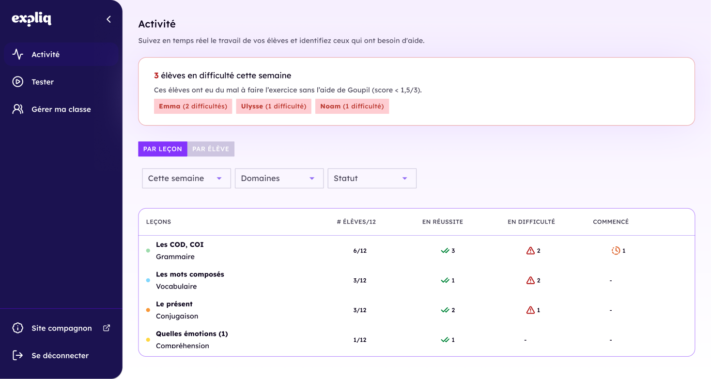Open the Le présent lesson
This screenshot has width=711, height=379.
[174, 304]
